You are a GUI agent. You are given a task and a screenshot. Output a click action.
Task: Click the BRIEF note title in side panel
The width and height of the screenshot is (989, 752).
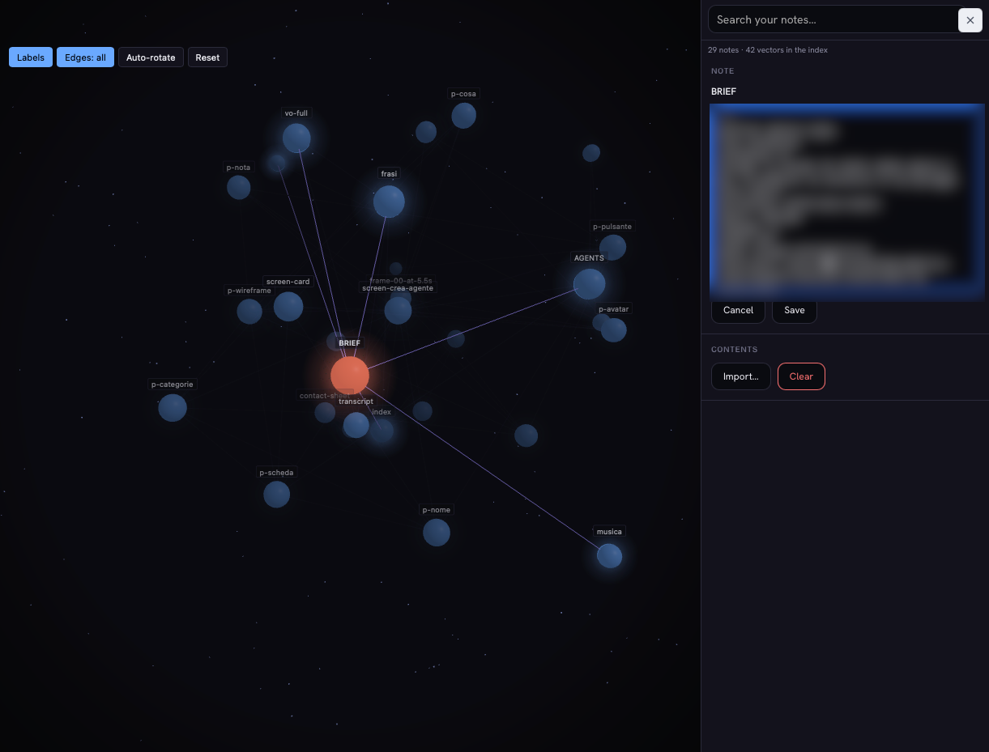click(724, 91)
